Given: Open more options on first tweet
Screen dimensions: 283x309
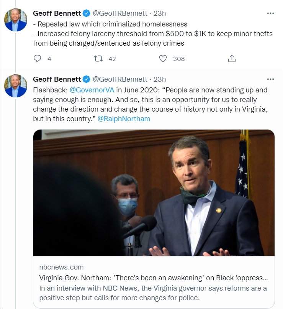Looking at the screenshot, I should 270,13.
